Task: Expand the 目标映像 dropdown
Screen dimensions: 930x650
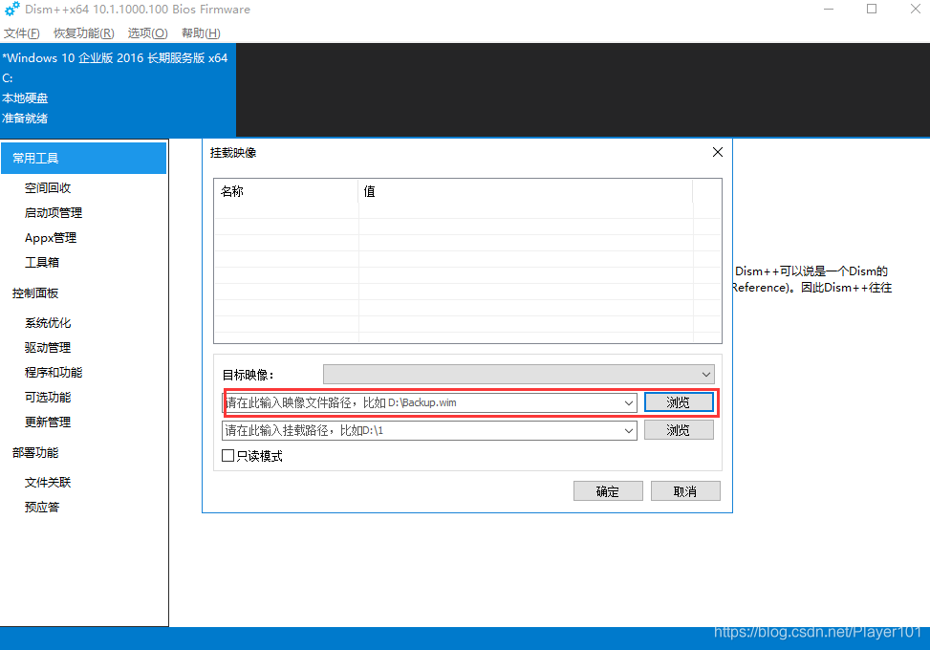Action: (706, 374)
